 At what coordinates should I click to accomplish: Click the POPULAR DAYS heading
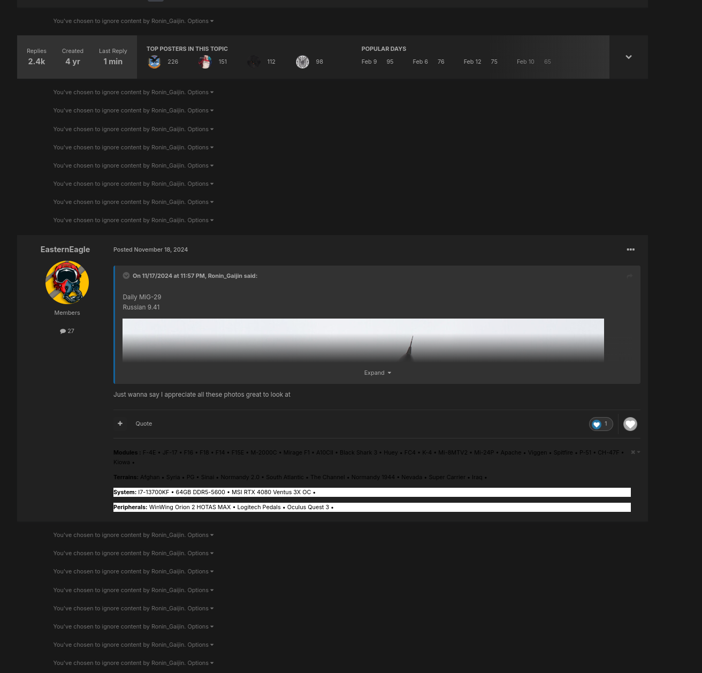pos(384,49)
